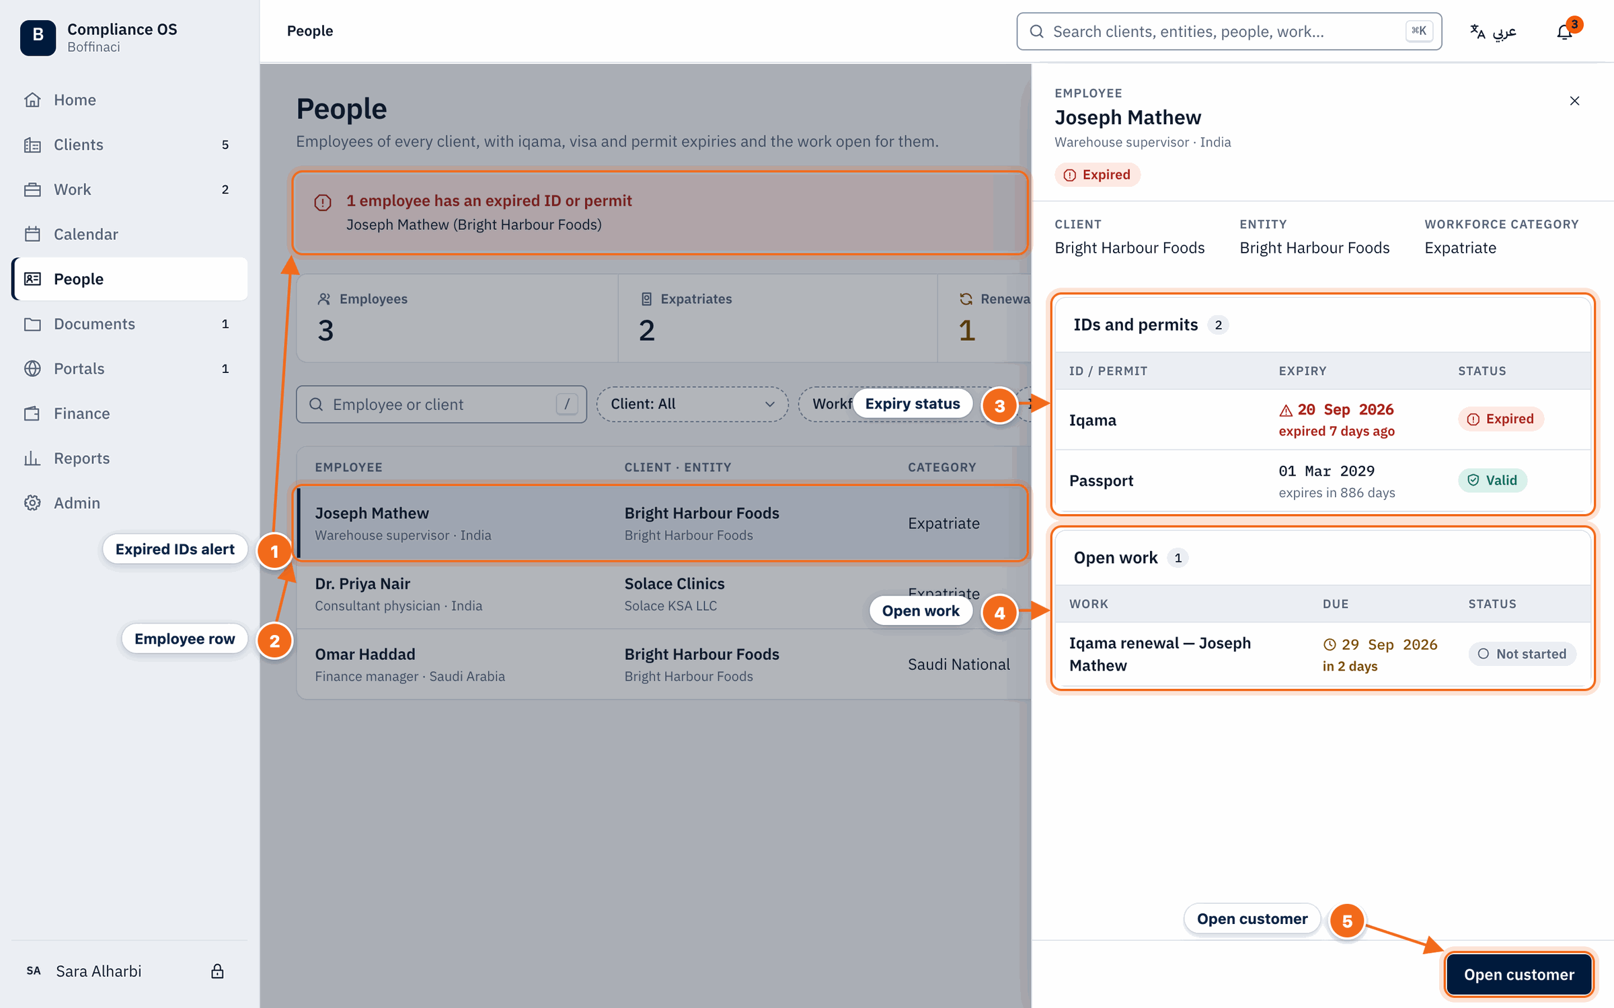This screenshot has height=1008, width=1614.
Task: Click Bright Harbour Foods under Client heading
Action: (1130, 248)
